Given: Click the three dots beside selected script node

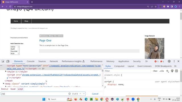Looking at the screenshot, I should (1, 65).
